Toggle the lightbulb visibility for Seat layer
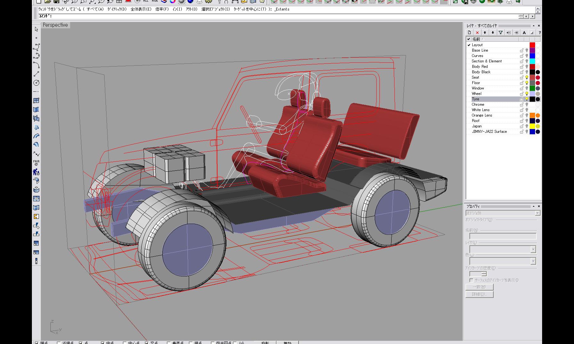Image resolution: width=574 pixels, height=344 pixels. (527, 77)
